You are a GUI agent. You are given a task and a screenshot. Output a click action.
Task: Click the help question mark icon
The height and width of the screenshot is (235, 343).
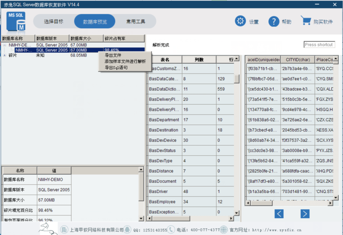273,21
